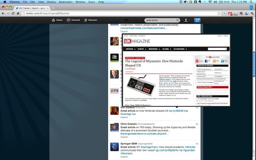
Task: Bookmark the page with the star icon
Action: [x=219, y=14]
